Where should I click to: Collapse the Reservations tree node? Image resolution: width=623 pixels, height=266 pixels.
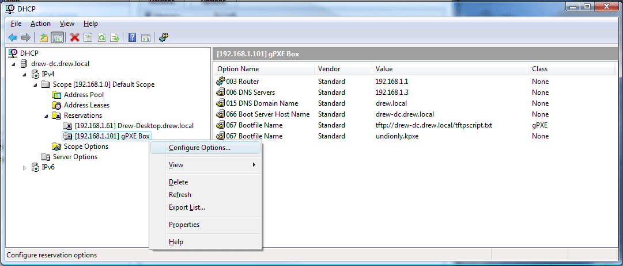pyautogui.click(x=46, y=115)
